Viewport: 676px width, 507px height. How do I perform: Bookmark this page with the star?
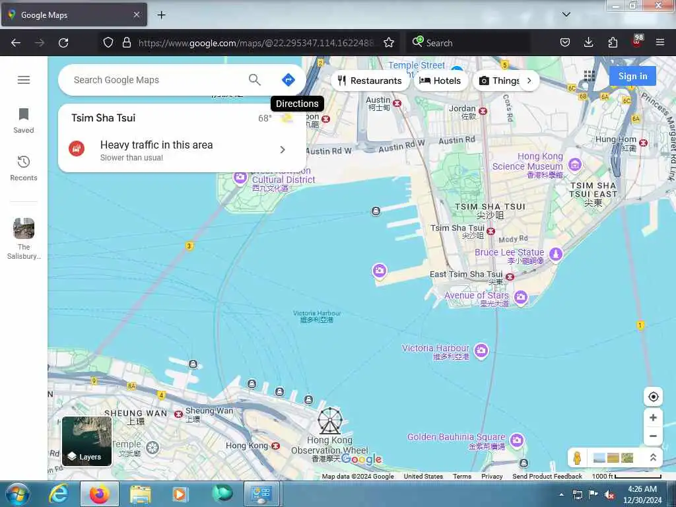click(388, 43)
